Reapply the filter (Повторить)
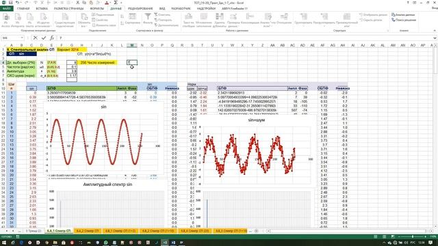The image size is (438, 246). click(163, 20)
